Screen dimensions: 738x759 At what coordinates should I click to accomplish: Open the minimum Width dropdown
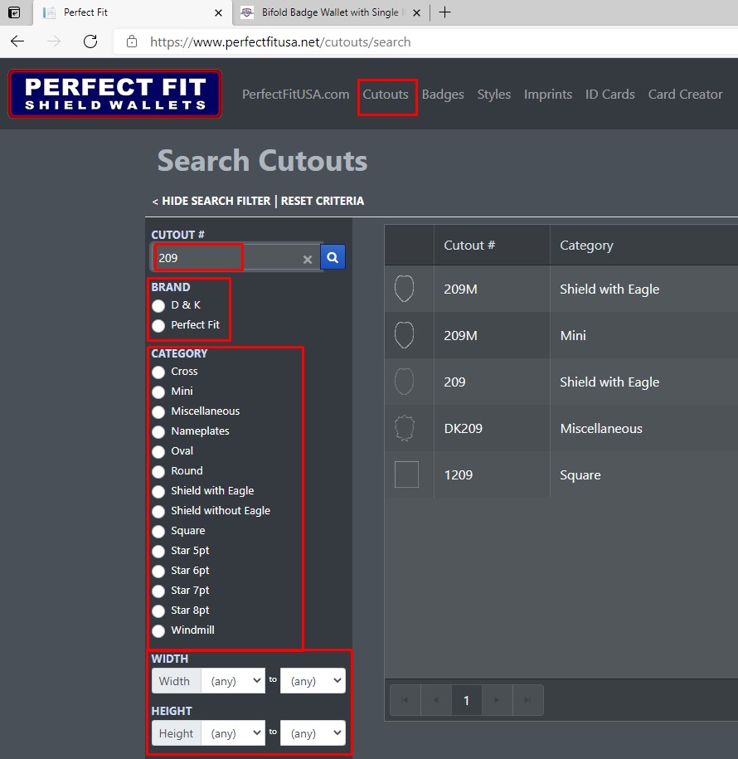(233, 681)
